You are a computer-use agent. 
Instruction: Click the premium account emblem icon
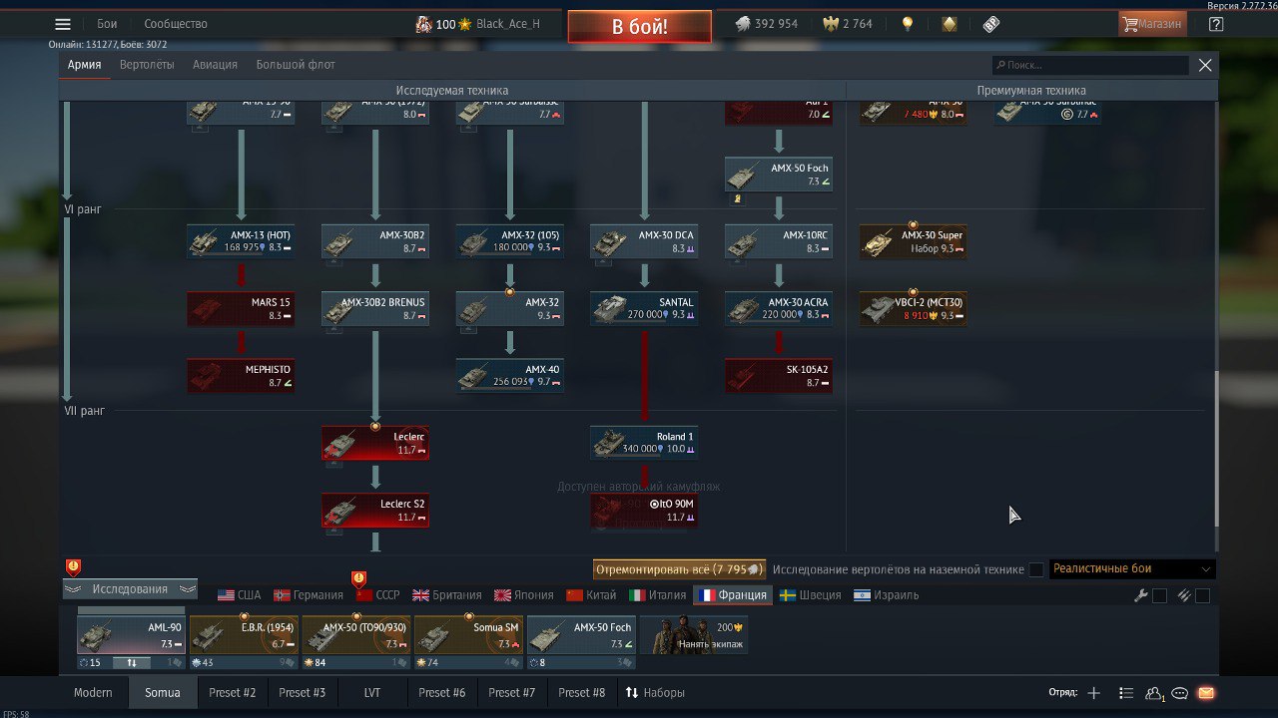[950, 24]
